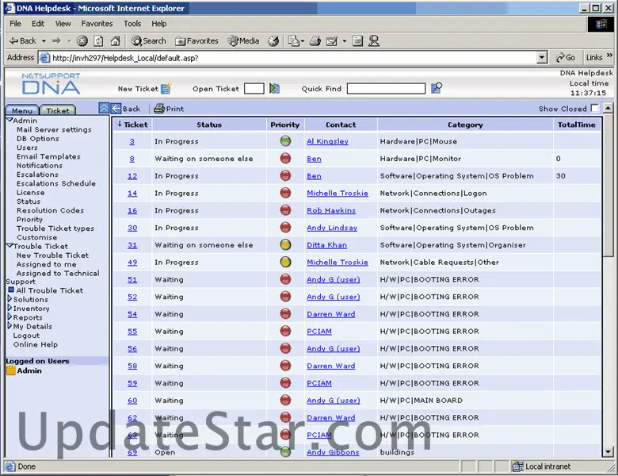This screenshot has width=618, height=476.
Task: Click the browser Stop icon
Action: (82, 40)
